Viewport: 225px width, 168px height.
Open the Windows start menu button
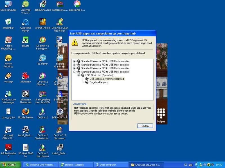[10, 165]
